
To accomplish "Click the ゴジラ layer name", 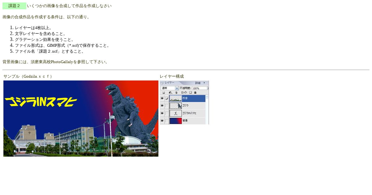I will coord(186,106).
